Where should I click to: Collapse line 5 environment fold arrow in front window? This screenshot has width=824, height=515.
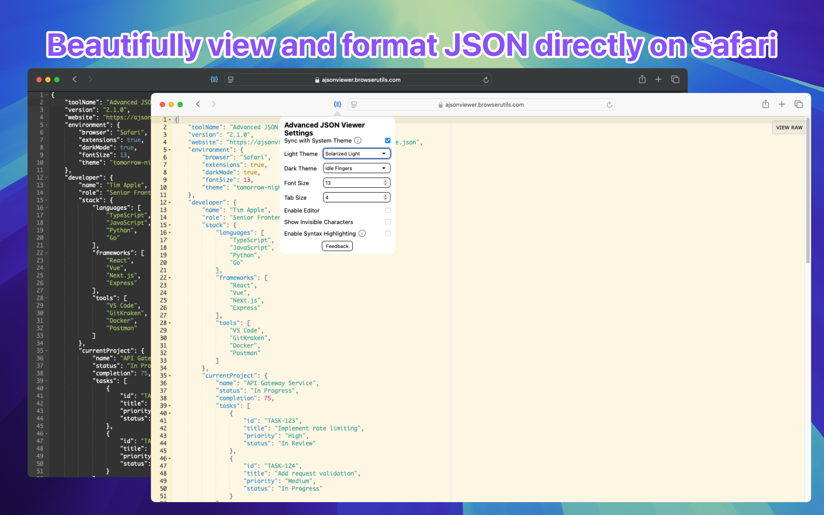[170, 150]
